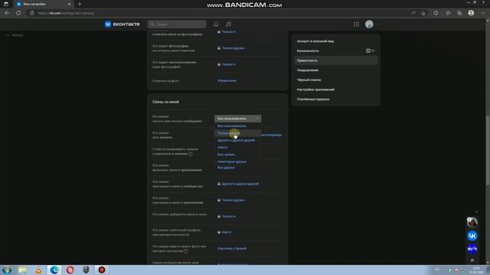Open the notifications bell icon
The height and width of the screenshot is (275, 490).
(x=216, y=24)
